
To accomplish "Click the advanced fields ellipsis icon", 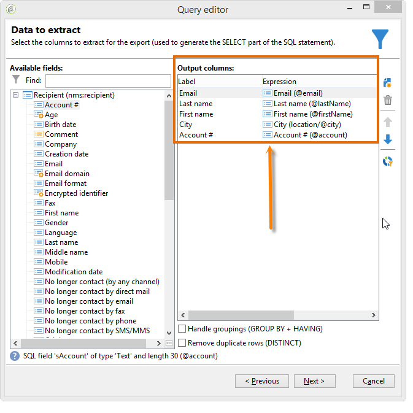I will click(x=169, y=343).
